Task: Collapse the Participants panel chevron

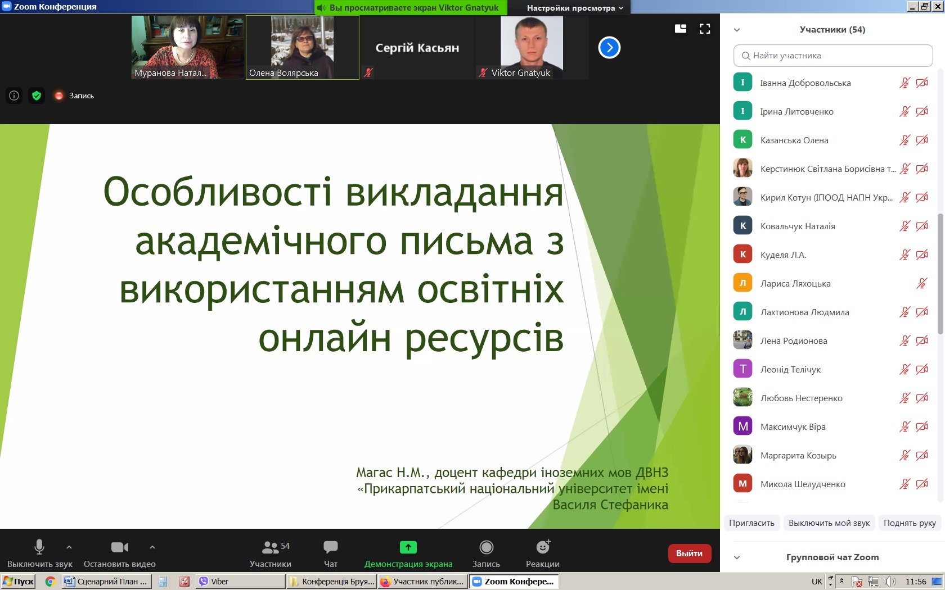Action: pos(737,30)
